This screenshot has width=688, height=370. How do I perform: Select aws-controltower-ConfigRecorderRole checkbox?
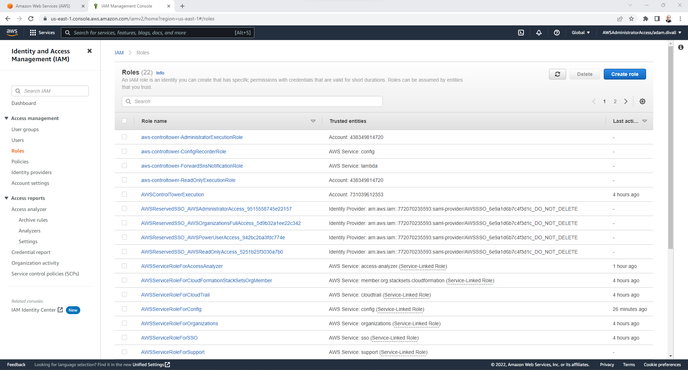[124, 151]
